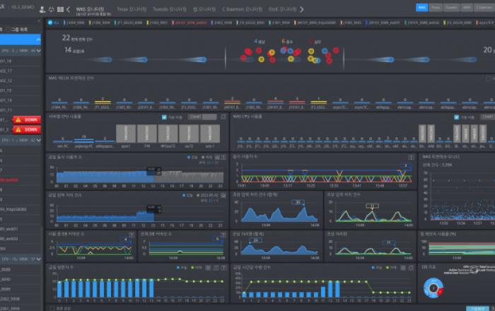The image size is (495, 311).
Task: Expand the first CPU / MEM group chevron
Action: pos(38,50)
